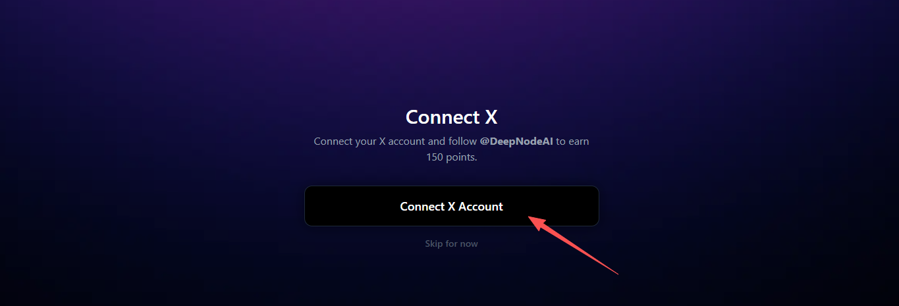Viewport: 899px width, 306px height.
Task: Click the Connect X Account button
Action: pos(451,206)
